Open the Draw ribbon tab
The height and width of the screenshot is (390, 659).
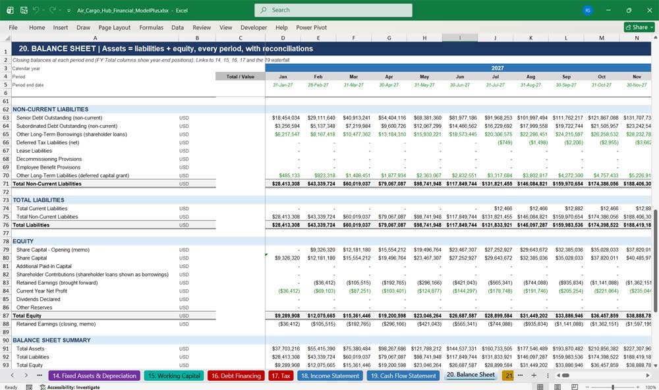click(x=83, y=27)
